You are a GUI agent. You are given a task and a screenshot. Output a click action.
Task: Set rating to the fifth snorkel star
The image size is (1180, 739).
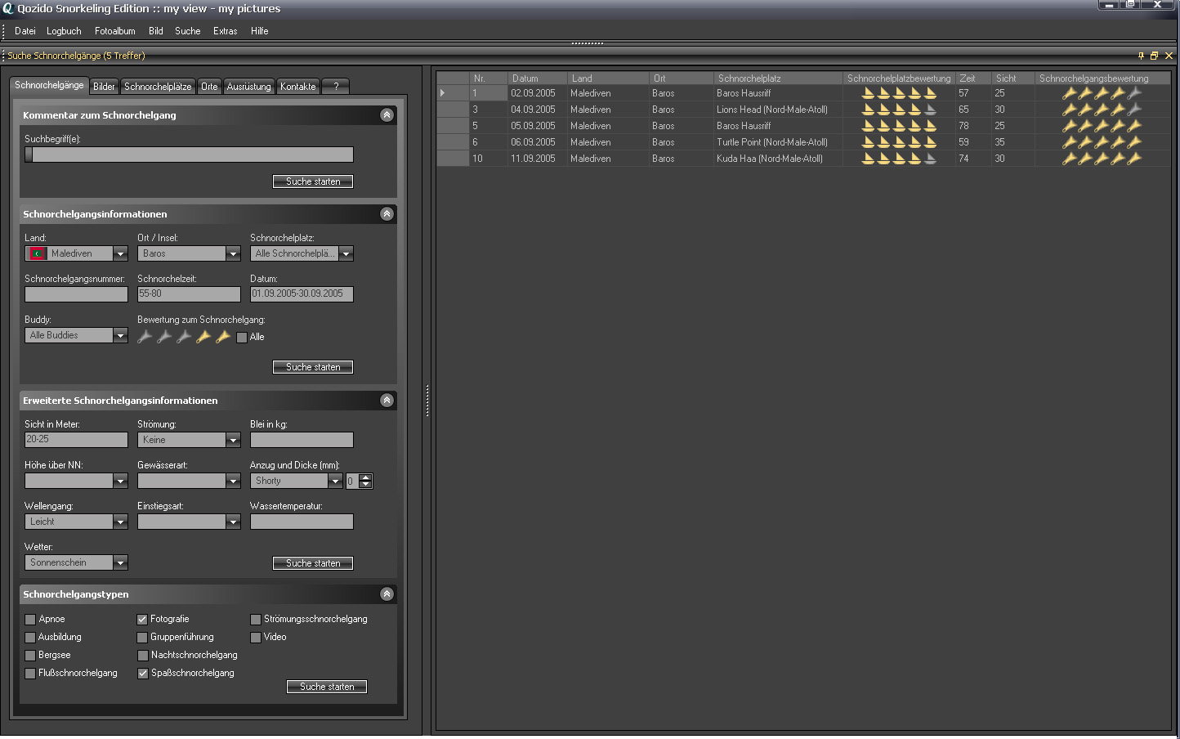223,337
